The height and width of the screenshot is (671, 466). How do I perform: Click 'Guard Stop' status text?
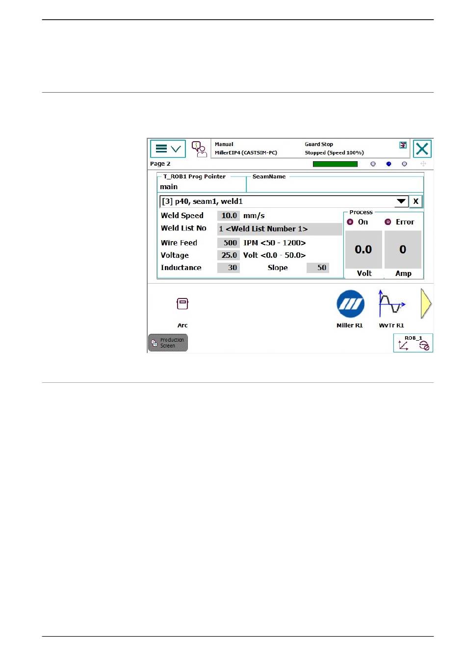point(319,145)
